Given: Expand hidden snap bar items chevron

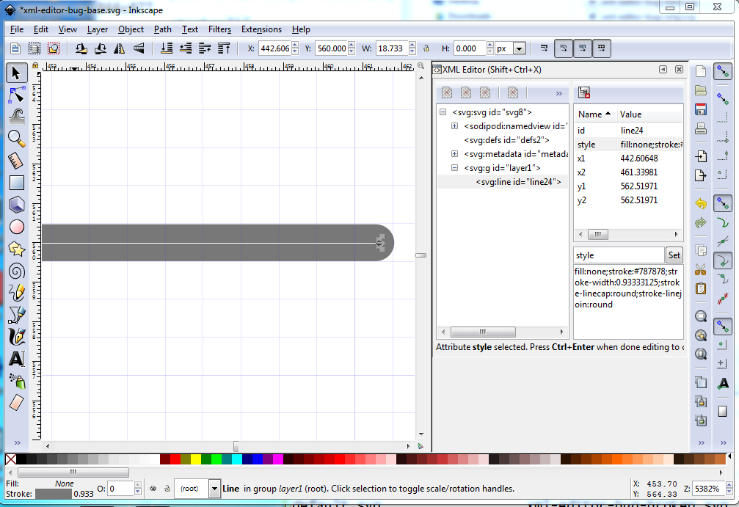Looking at the screenshot, I should point(723,442).
